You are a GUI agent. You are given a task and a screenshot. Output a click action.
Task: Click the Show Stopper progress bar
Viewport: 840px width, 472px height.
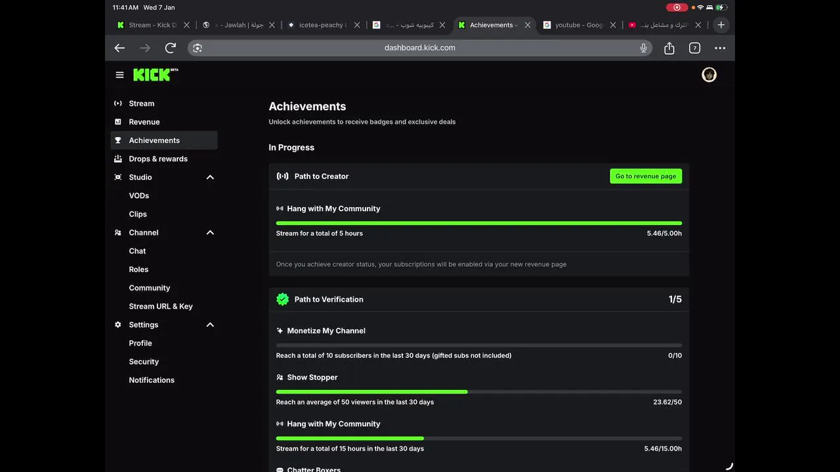[x=478, y=391]
